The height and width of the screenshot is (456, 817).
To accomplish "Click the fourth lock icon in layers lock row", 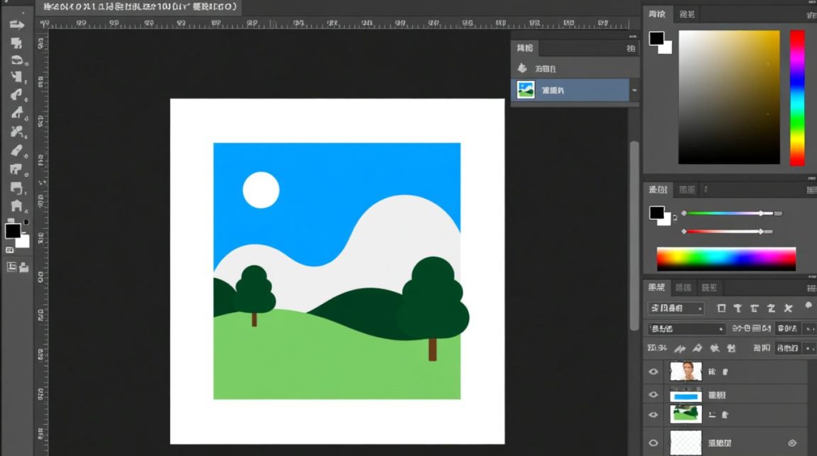I will 731,348.
